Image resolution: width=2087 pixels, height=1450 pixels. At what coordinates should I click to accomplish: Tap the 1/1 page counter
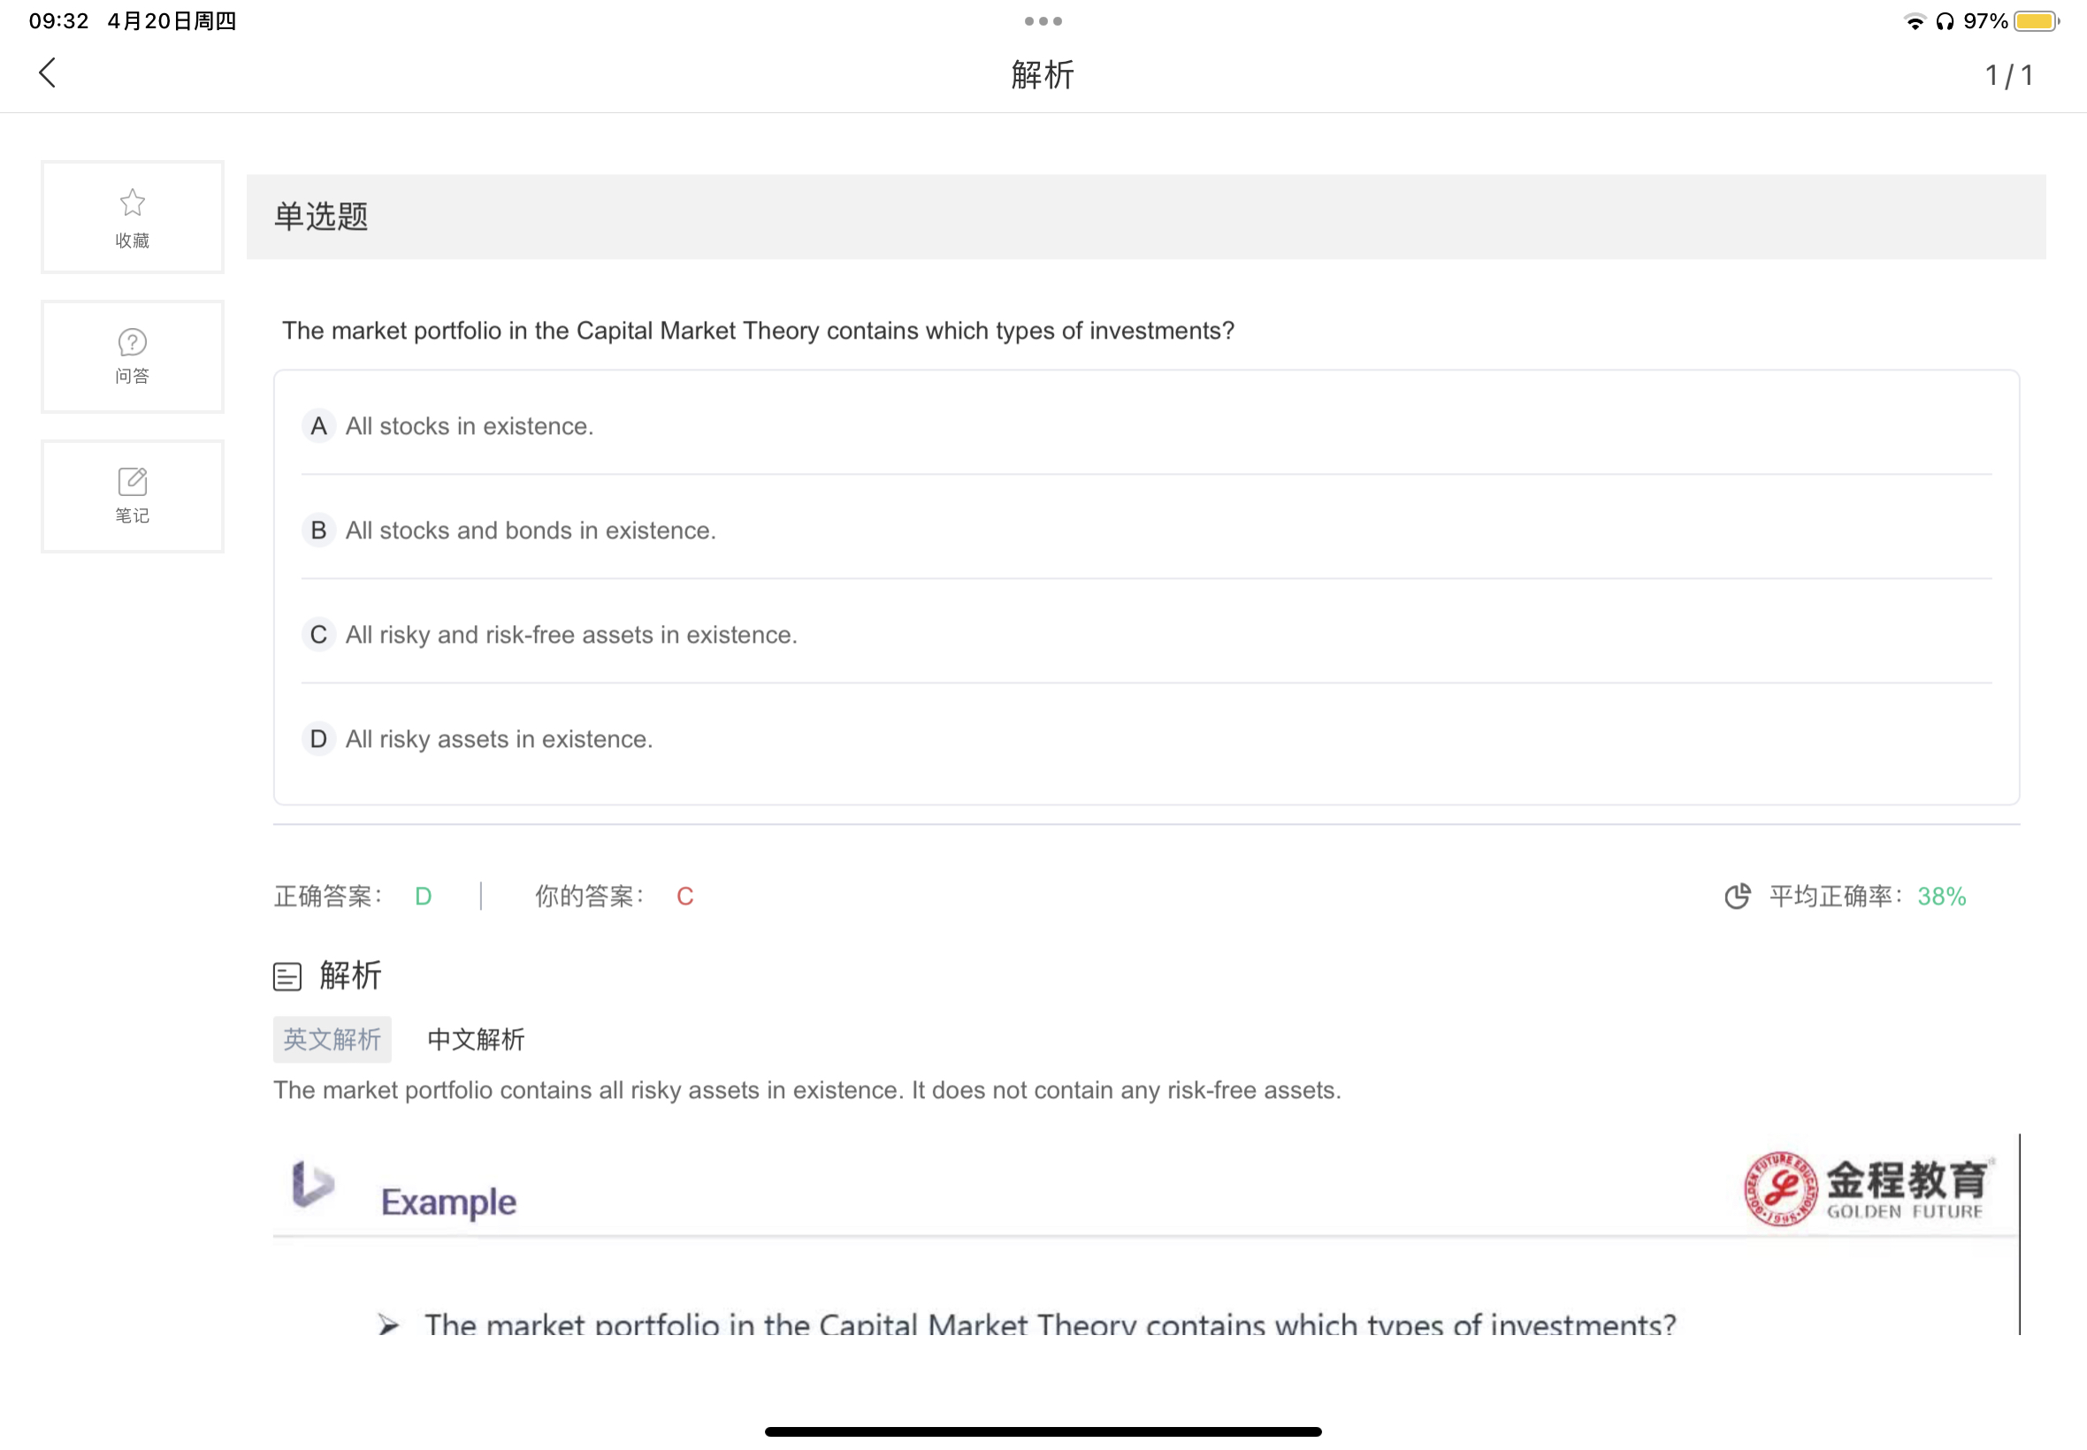coord(2009,75)
